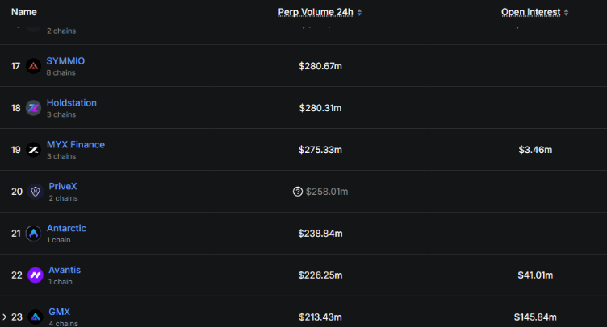The height and width of the screenshot is (327, 607).
Task: Click the PriveX shield logo icon
Action: [x=35, y=192]
